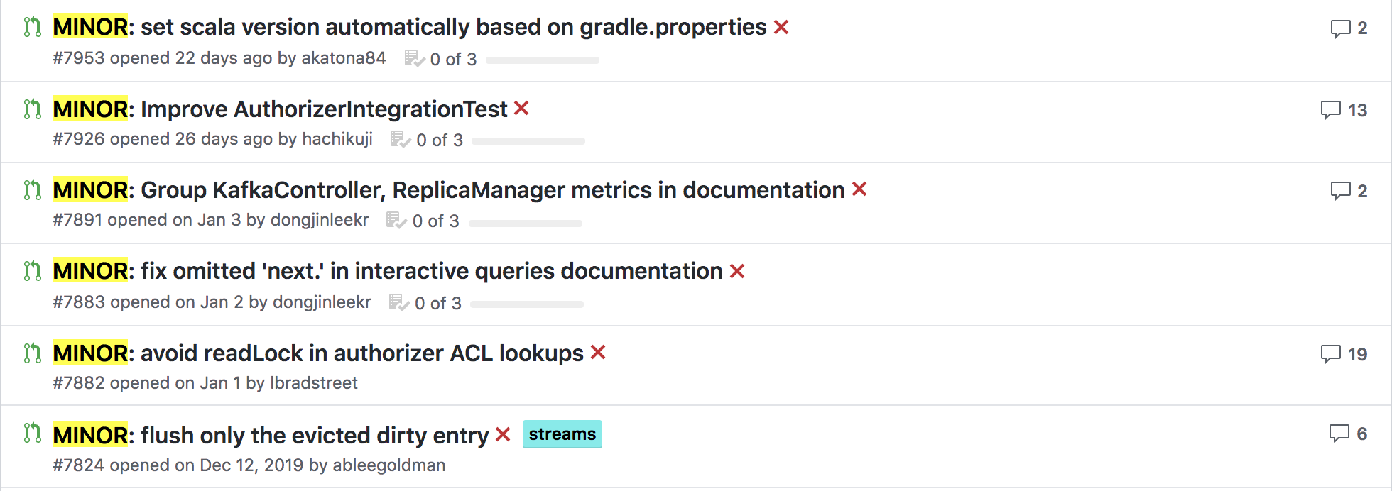Click author lbradstreet on PR #7882
Viewport: 1392px width, 491px height.
click(313, 383)
